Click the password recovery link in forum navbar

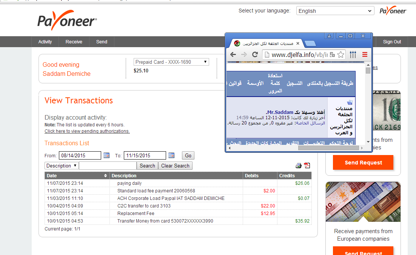(x=275, y=83)
